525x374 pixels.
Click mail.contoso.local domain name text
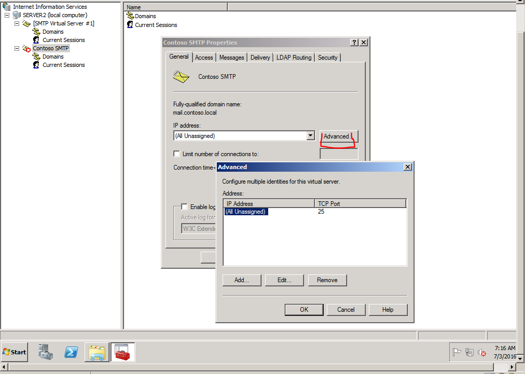(x=195, y=113)
